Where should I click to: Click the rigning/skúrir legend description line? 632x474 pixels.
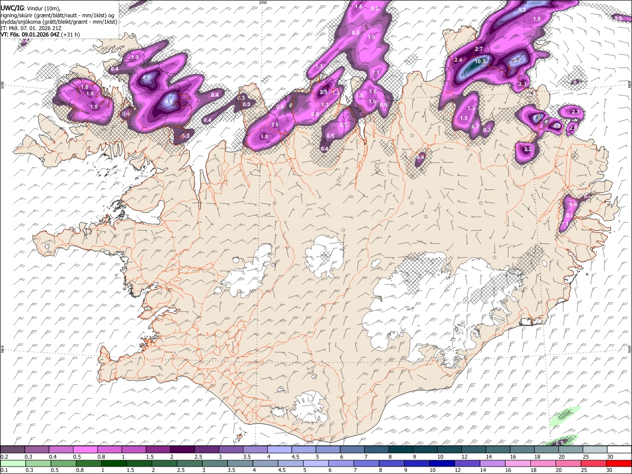pos(57,15)
